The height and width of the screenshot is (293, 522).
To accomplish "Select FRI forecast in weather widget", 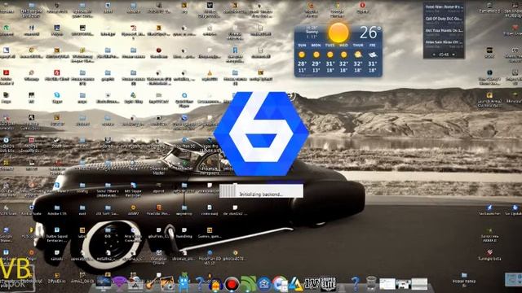I will [372, 59].
